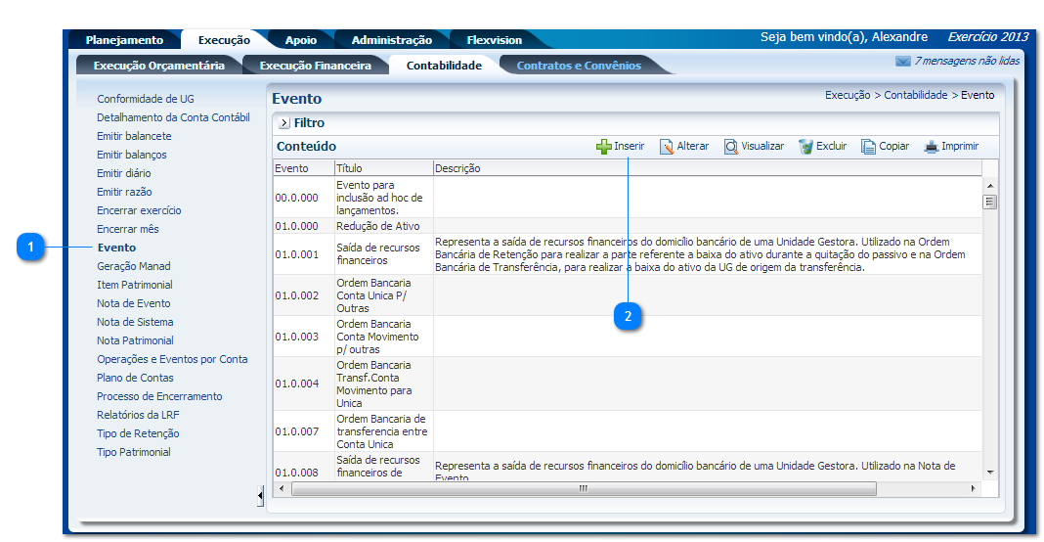Viewport: 1044px width, 542px height.
Task: Click the Alterar edit icon
Action: (667, 147)
